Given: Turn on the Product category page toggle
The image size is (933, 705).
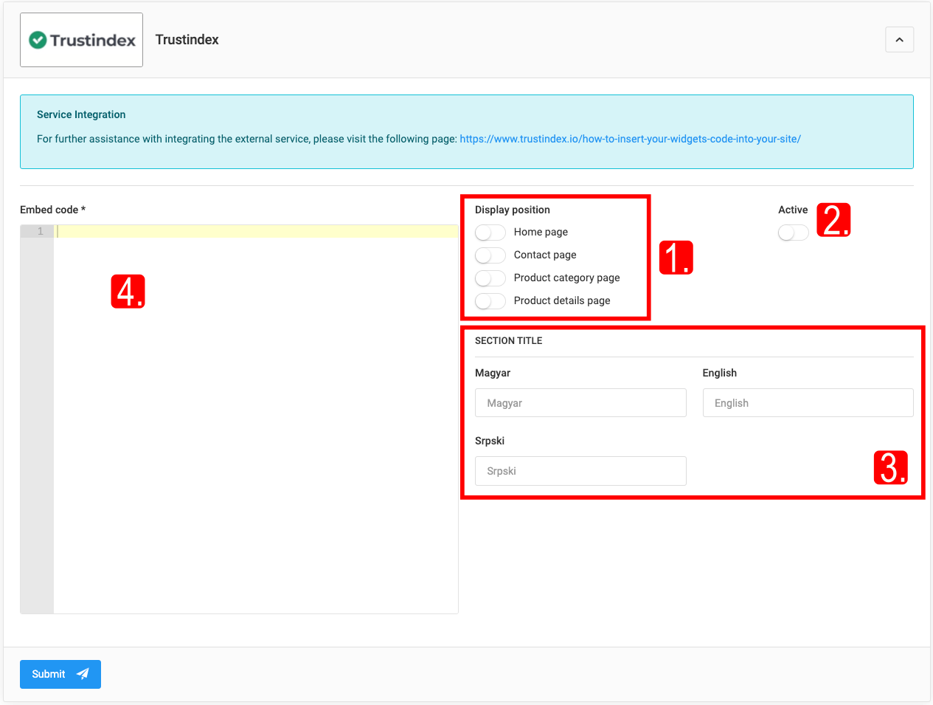Looking at the screenshot, I should tap(490, 278).
